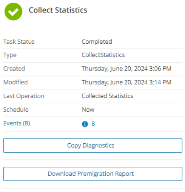The image size is (185, 192).
Task: Click the Schedule row label
Action: point(16,110)
